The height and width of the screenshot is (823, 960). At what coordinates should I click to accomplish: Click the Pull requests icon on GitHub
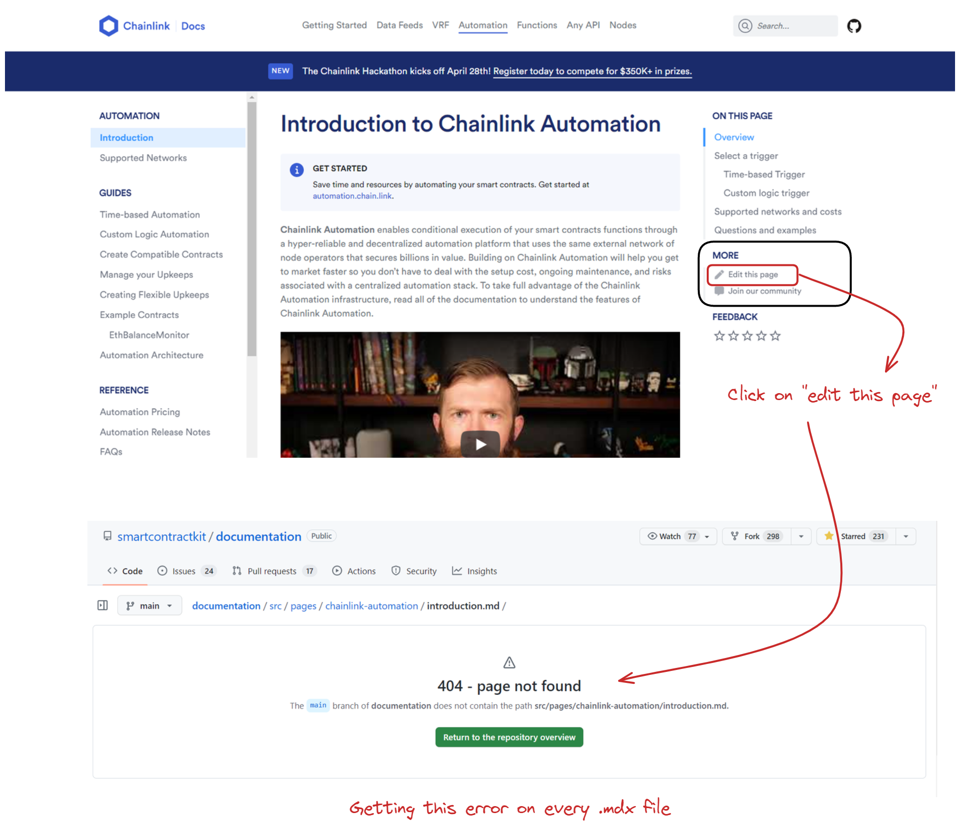pyautogui.click(x=237, y=571)
